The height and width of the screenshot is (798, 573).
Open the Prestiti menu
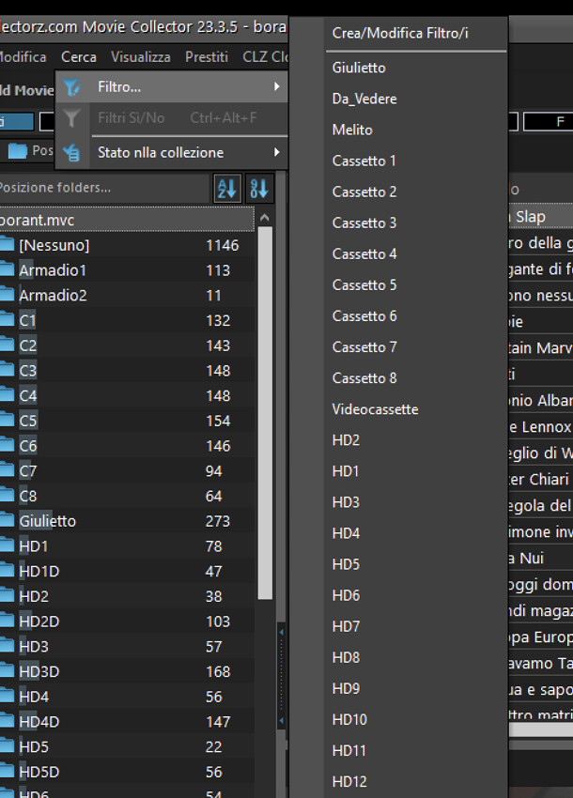(207, 57)
